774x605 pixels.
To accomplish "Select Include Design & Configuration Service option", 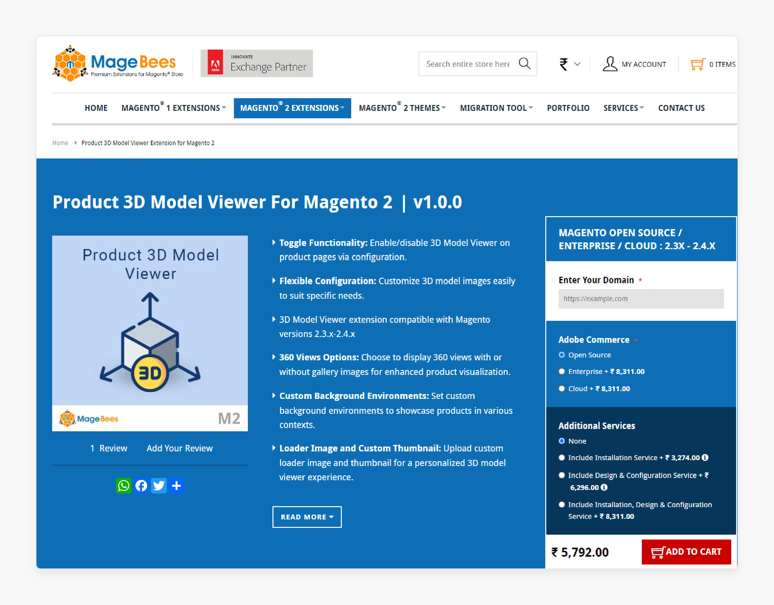I will click(x=562, y=475).
